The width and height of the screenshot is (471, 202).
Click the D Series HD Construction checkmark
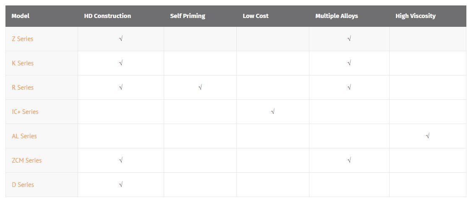(121, 184)
